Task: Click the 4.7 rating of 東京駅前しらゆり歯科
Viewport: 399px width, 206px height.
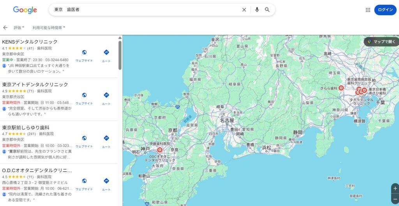Action: [15, 134]
